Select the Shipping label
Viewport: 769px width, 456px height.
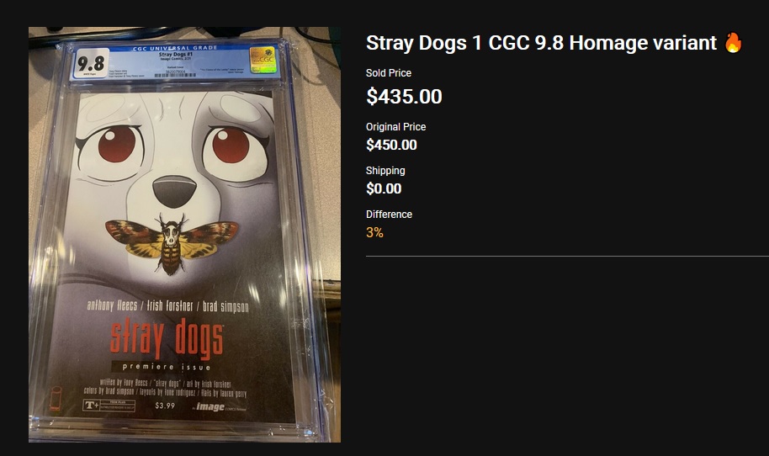tap(385, 171)
